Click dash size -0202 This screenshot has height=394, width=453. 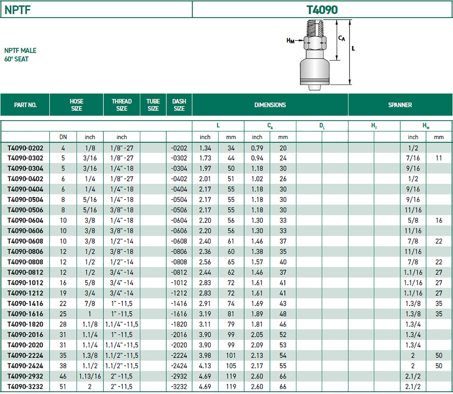[179, 148]
